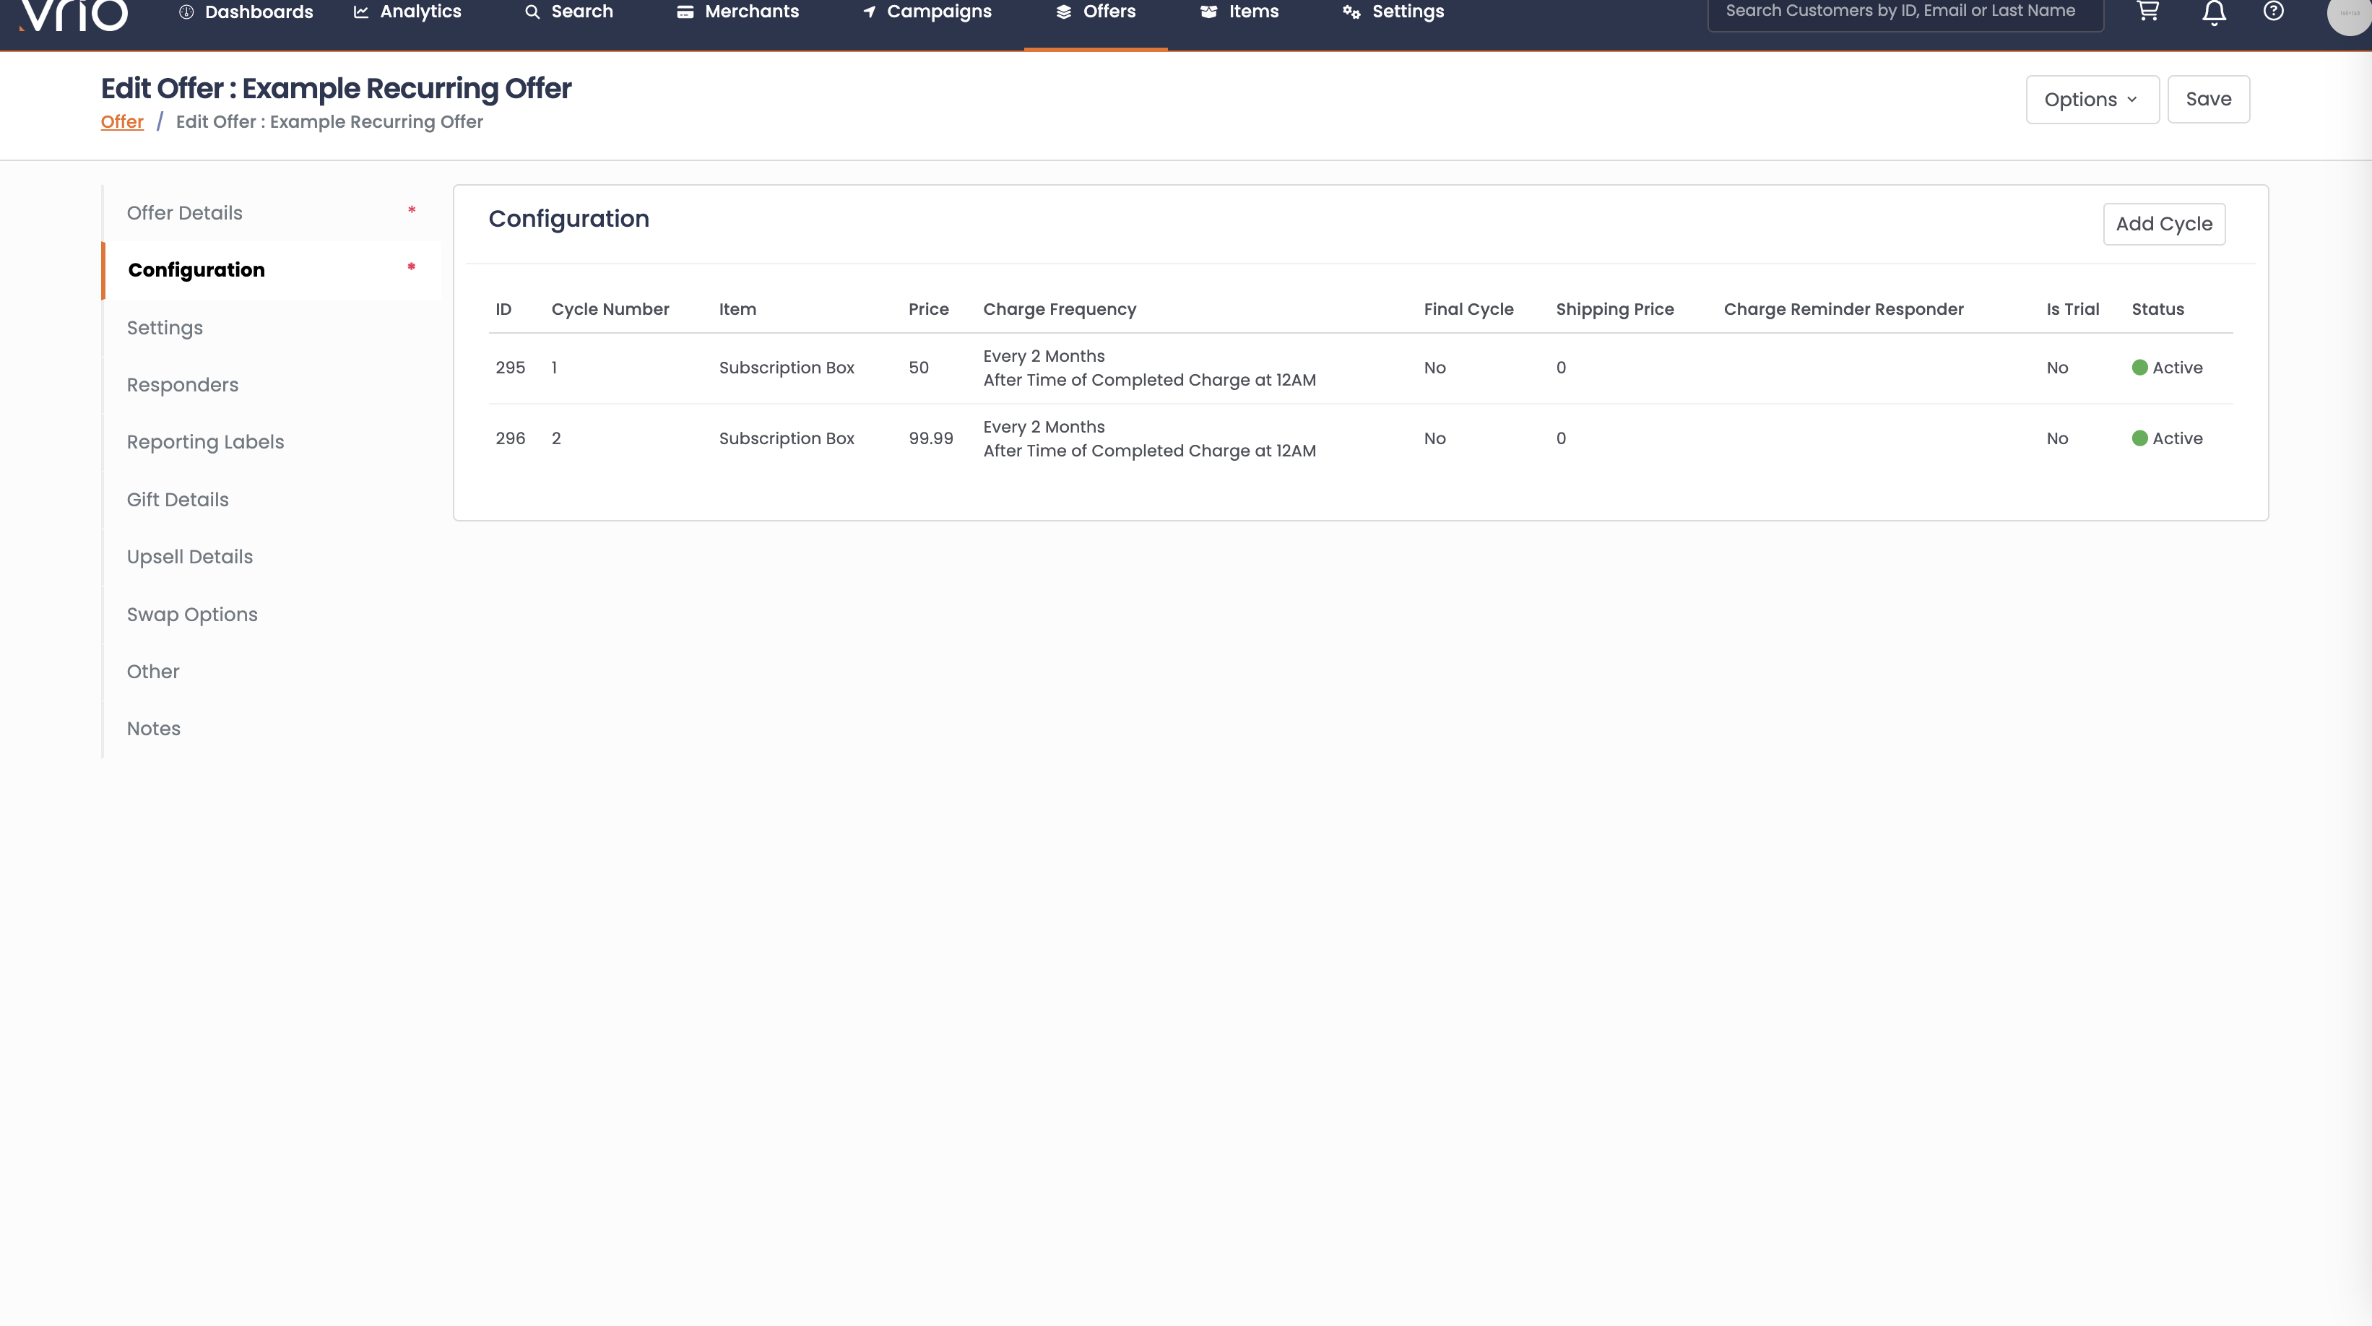Click Subscription Box item in row 295

[787, 368]
